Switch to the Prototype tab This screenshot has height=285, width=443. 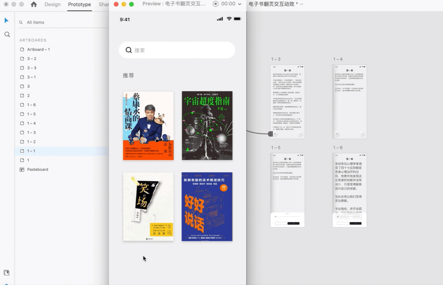click(79, 4)
